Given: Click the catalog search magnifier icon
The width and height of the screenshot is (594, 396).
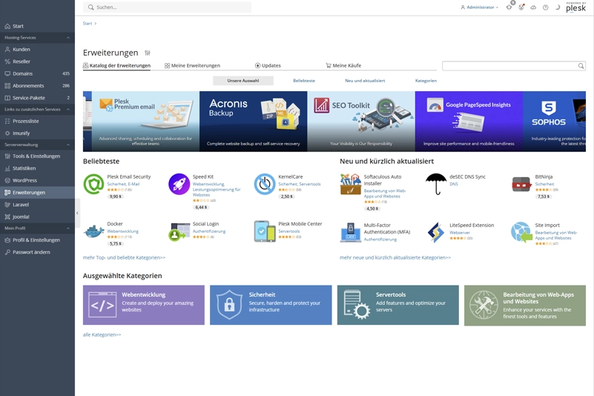Looking at the screenshot, I should tap(581, 66).
